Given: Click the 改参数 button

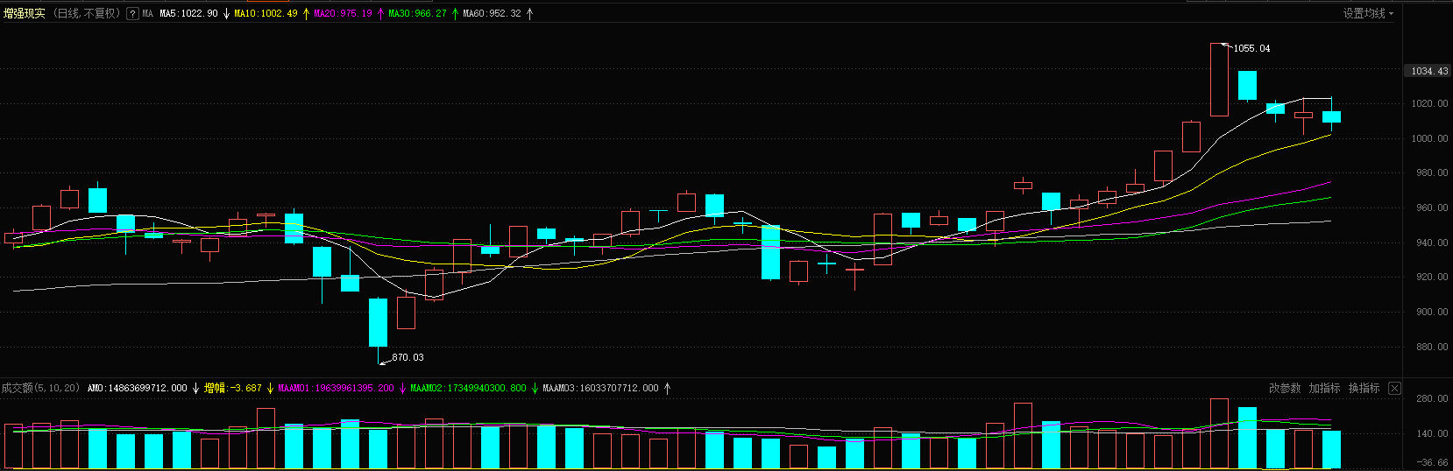Looking at the screenshot, I should coord(1285,388).
